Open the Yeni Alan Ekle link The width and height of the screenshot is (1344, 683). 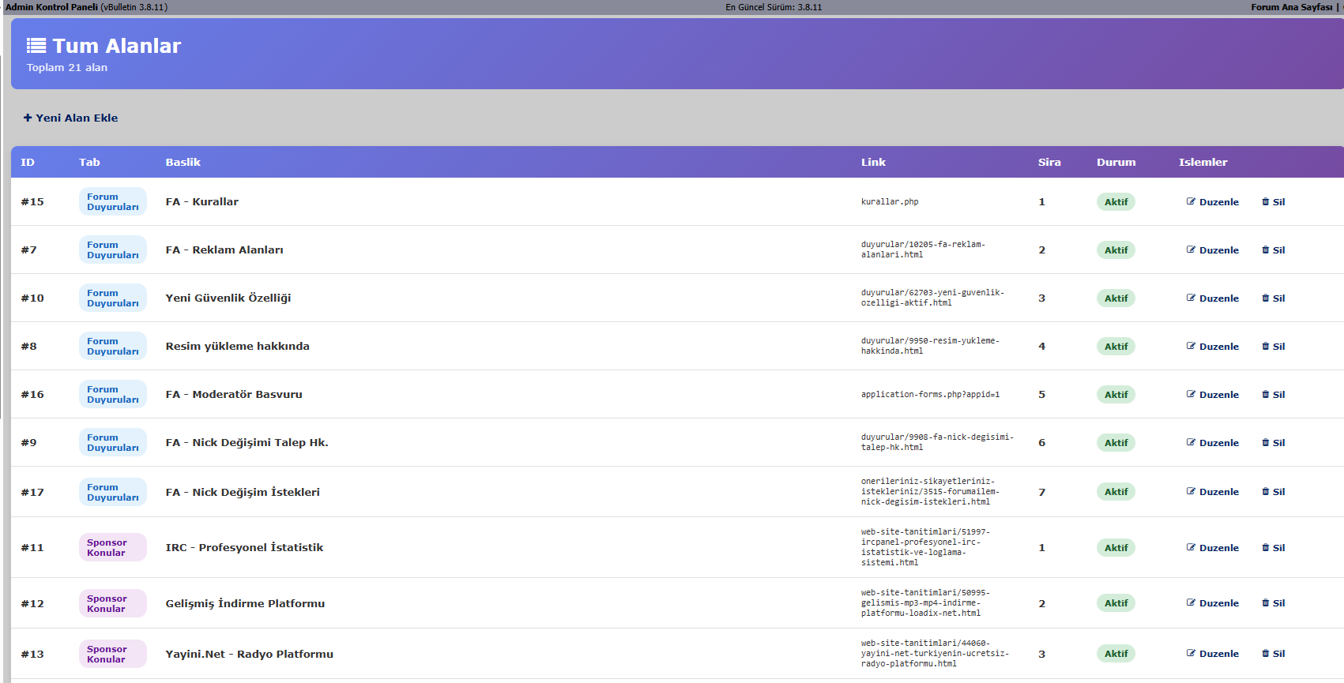[71, 118]
